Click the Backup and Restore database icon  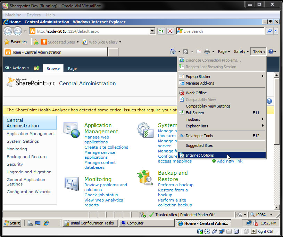(145, 177)
